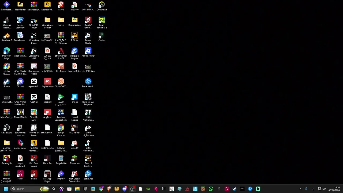Image resolution: width=343 pixels, height=193 pixels.
Task: Open Google Chrome desktop shortcut
Action: pyautogui.click(x=61, y=131)
